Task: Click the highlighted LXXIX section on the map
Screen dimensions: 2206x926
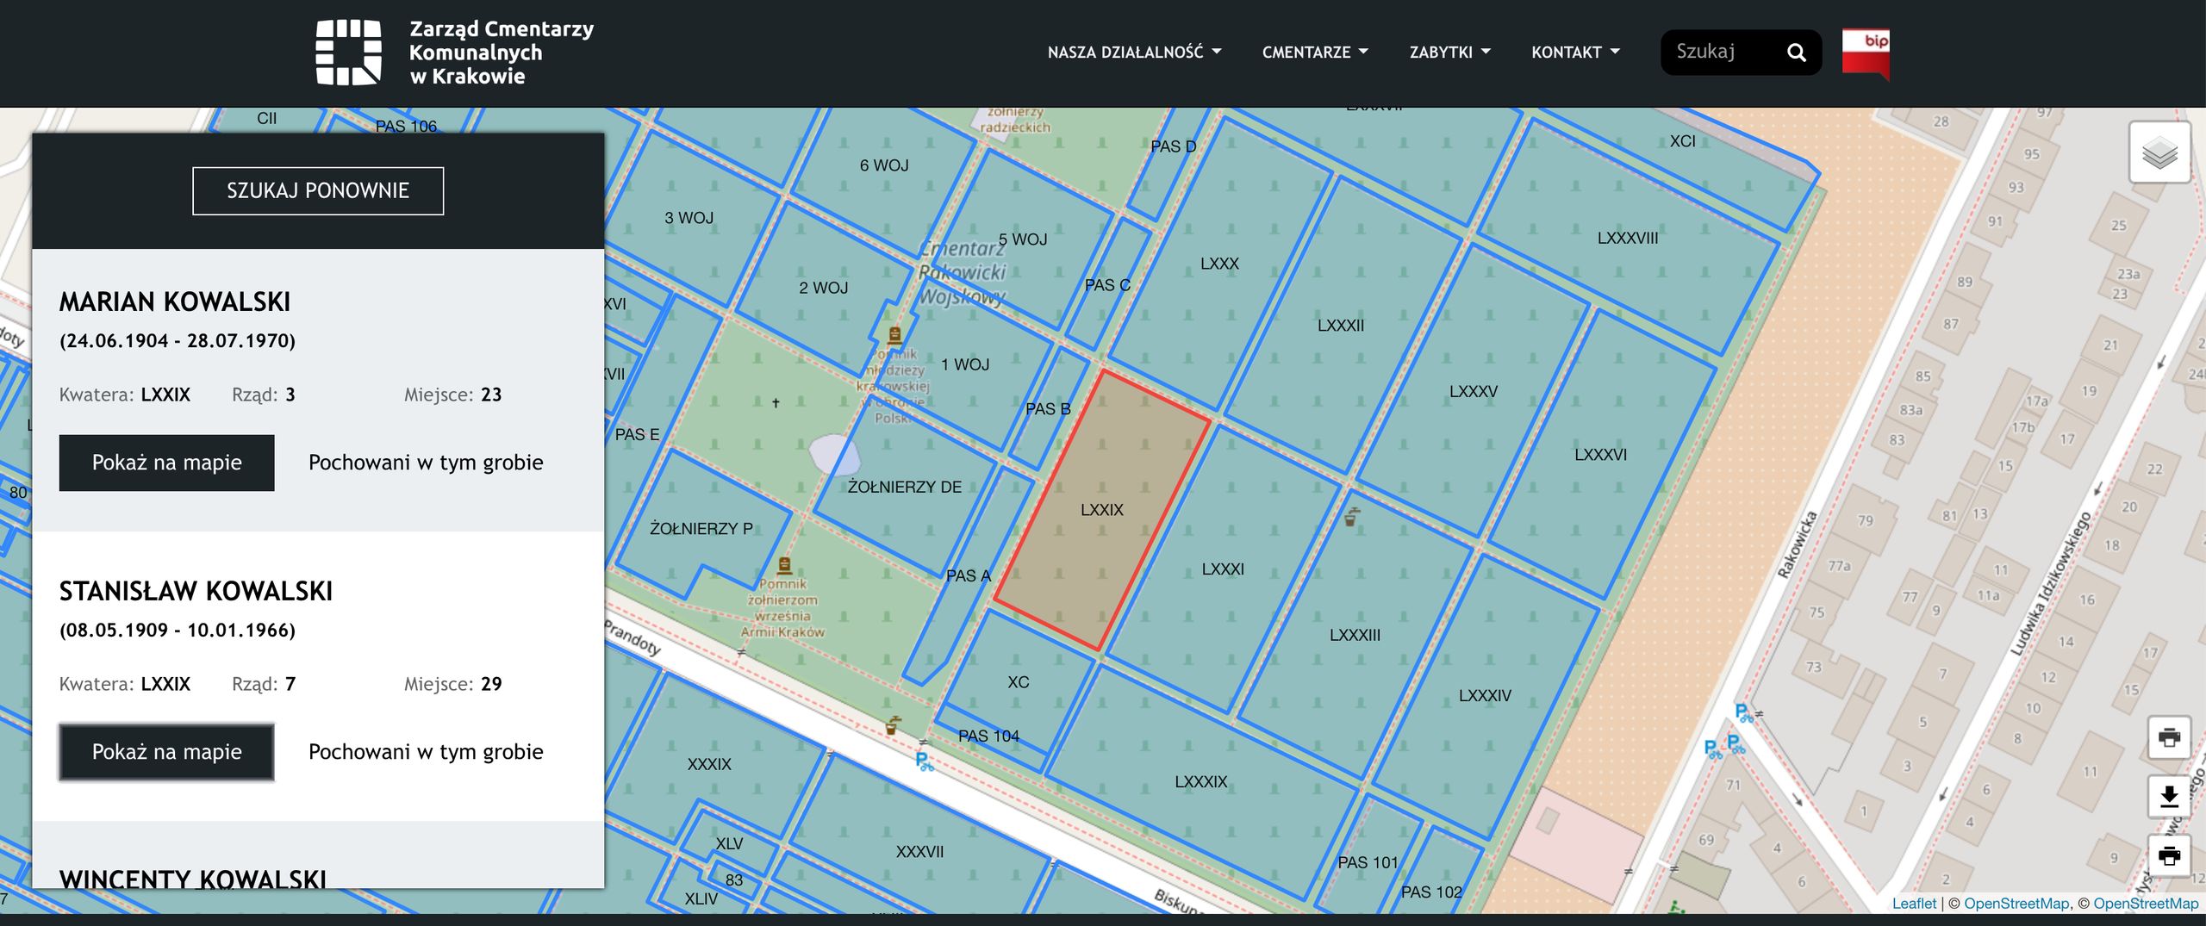Action: (x=1102, y=510)
